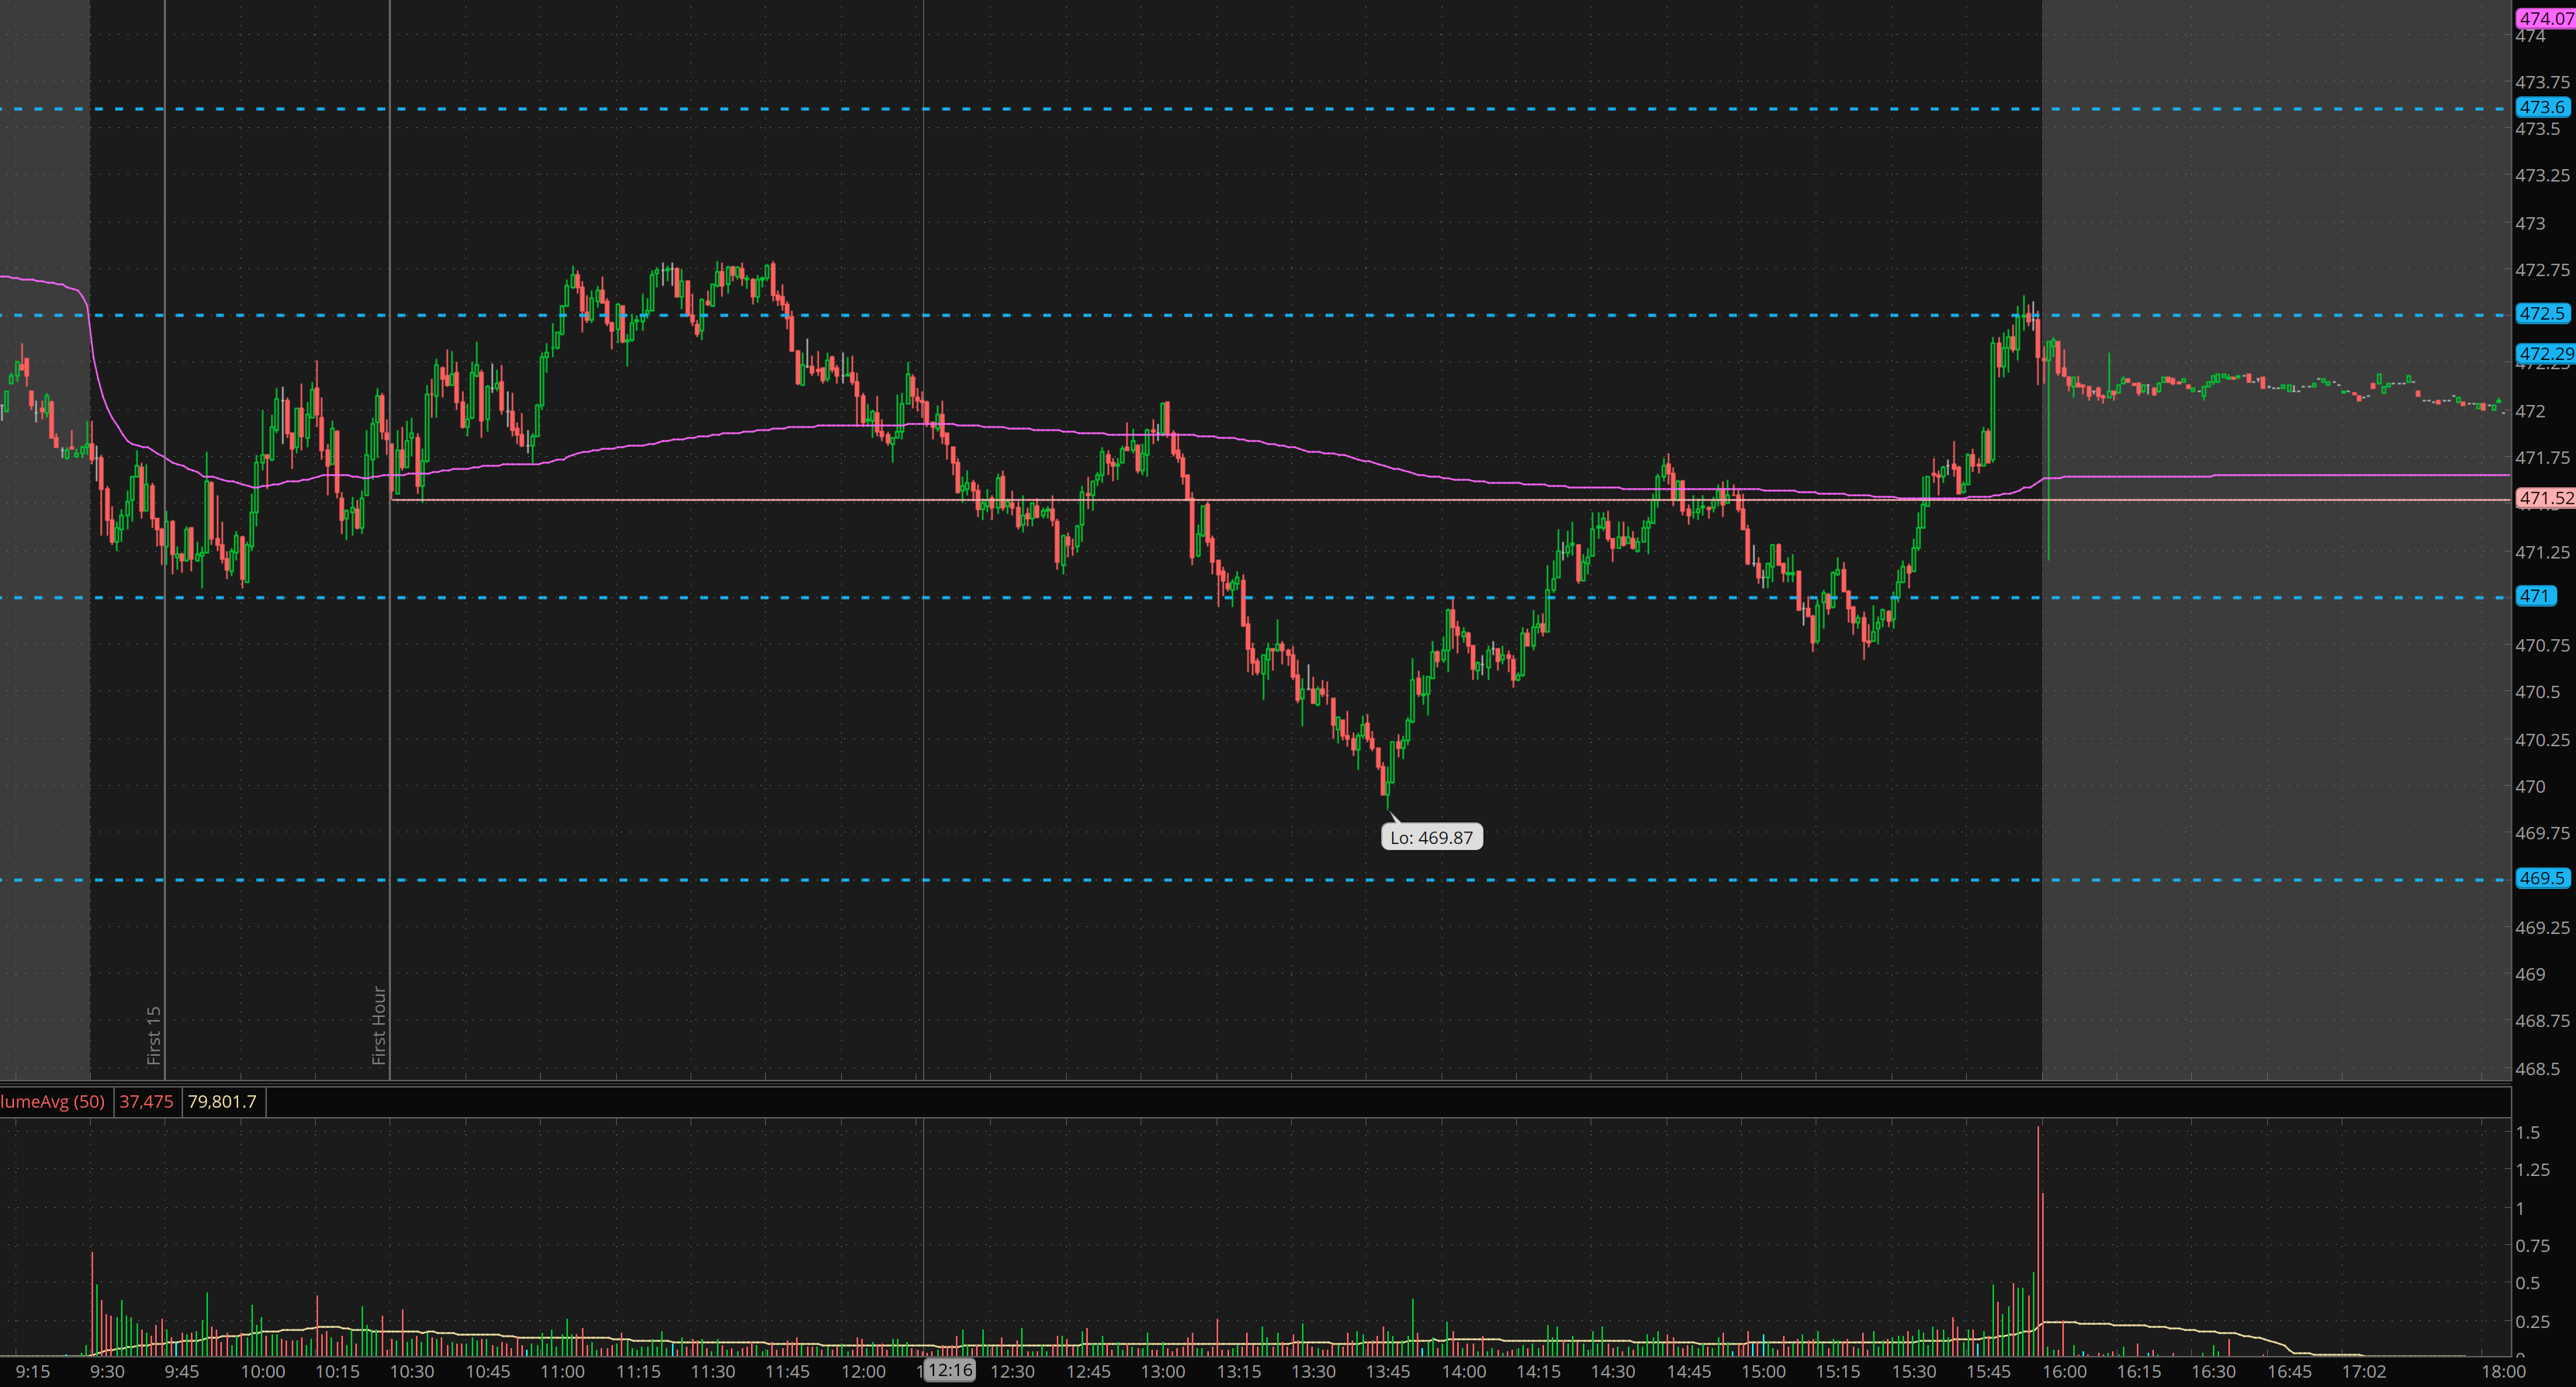This screenshot has height=1387, width=2576.
Task: Click the 16:00 label on time axis
Action: [x=2063, y=1372]
